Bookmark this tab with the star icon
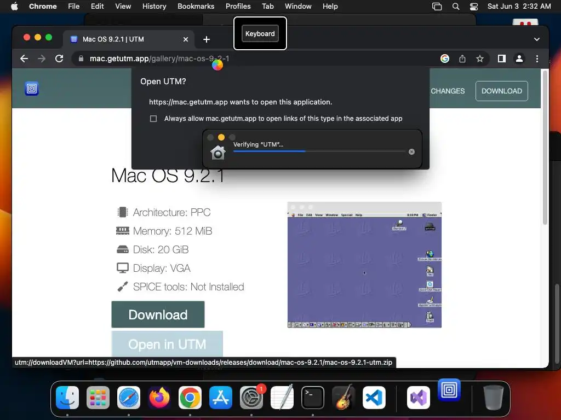 pyautogui.click(x=480, y=59)
